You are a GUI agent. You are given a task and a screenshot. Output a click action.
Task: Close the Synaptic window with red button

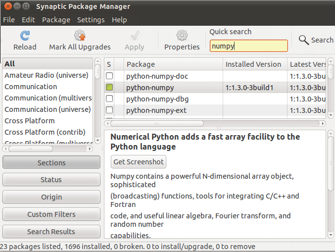click(x=6, y=6)
